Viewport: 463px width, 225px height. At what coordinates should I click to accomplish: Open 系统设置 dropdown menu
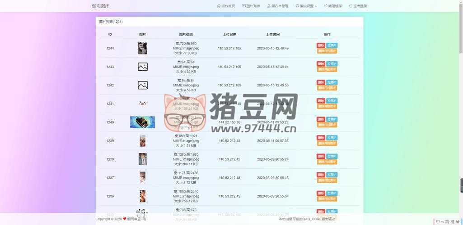coord(306,6)
